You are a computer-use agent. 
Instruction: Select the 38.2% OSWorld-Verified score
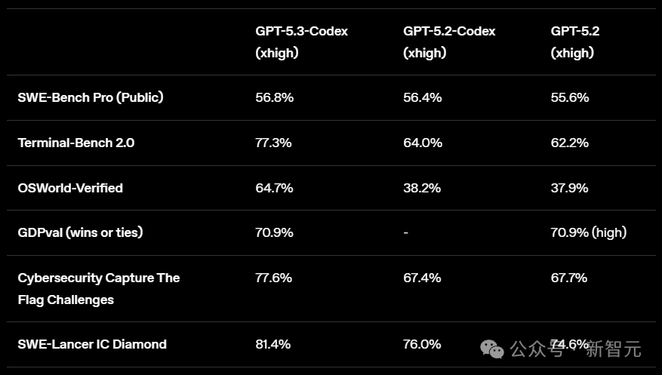422,188
